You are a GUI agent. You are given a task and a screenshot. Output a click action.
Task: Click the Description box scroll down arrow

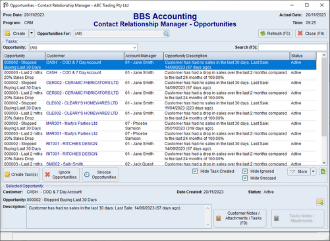pos(207,225)
